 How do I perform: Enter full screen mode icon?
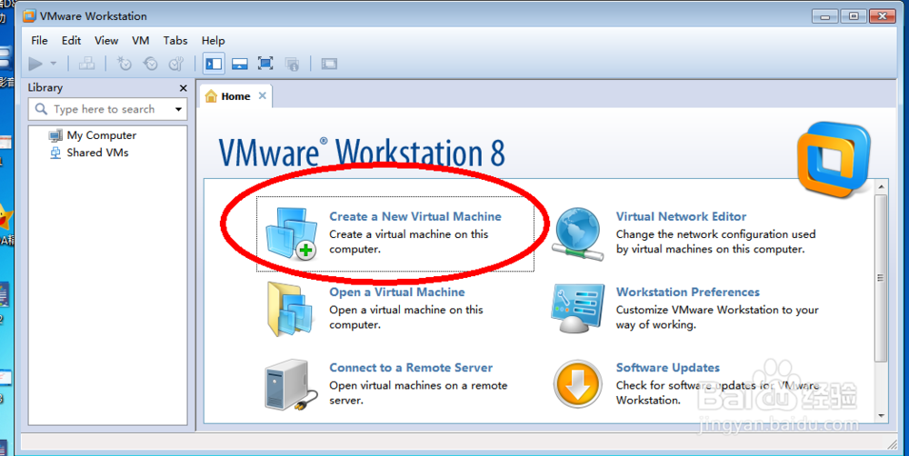tap(265, 64)
